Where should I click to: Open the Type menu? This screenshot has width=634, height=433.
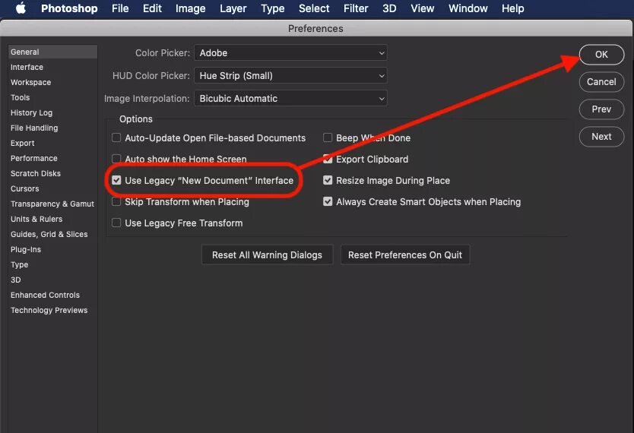pyautogui.click(x=272, y=8)
